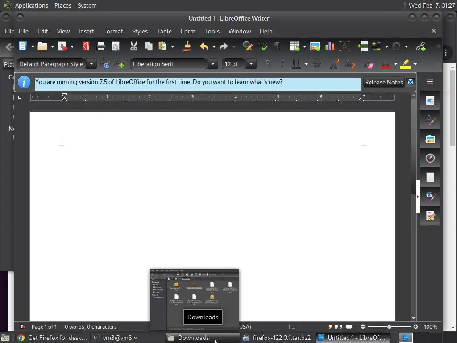Insert a text box
Screen dimensions: 457x343
345,46
